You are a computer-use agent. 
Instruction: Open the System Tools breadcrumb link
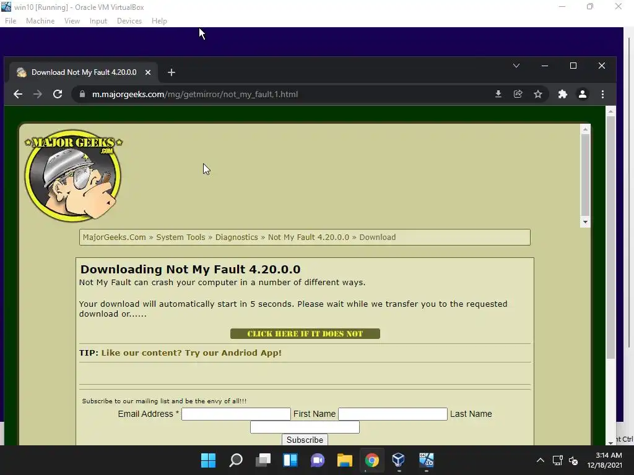click(x=181, y=237)
